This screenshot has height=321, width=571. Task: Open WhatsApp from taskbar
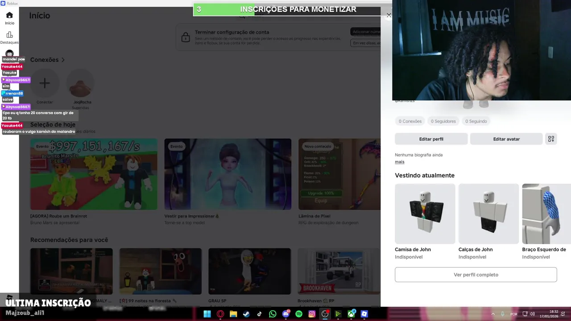coord(273,314)
